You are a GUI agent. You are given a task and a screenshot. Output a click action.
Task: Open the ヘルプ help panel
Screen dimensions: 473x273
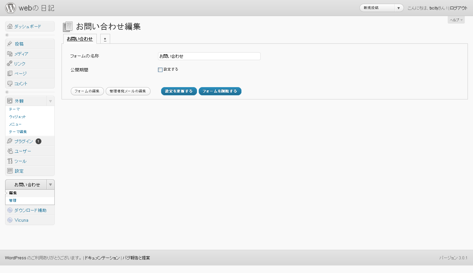click(x=456, y=20)
